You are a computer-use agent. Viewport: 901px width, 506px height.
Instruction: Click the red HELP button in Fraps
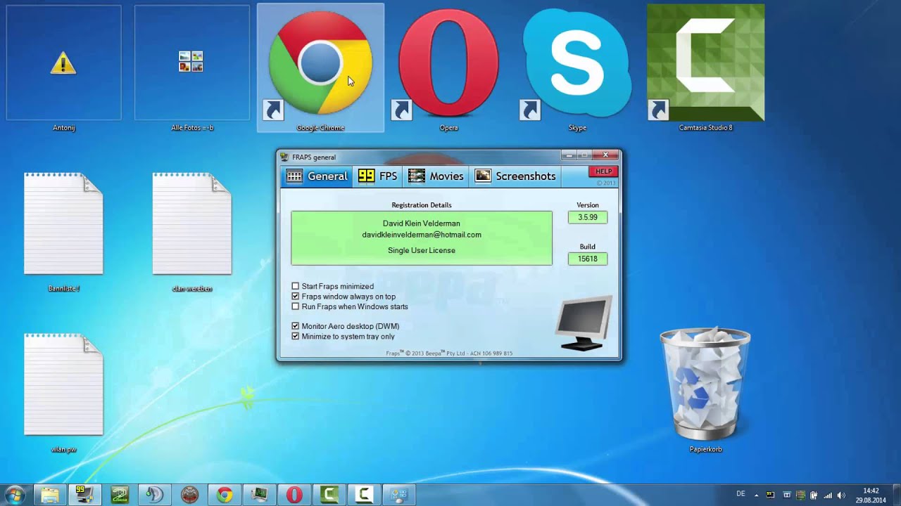click(x=603, y=171)
